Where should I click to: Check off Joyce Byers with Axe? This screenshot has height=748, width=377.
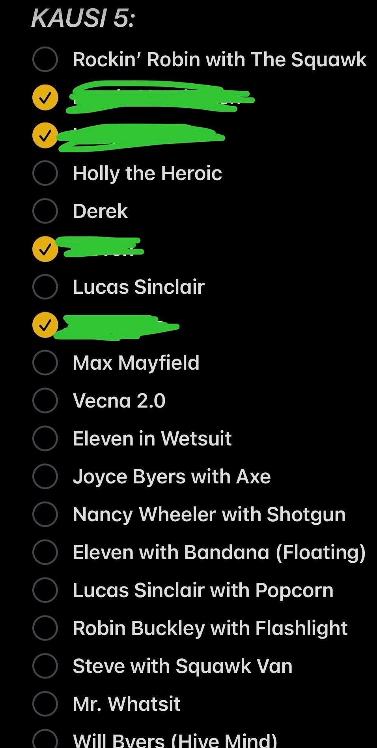pyautogui.click(x=45, y=476)
